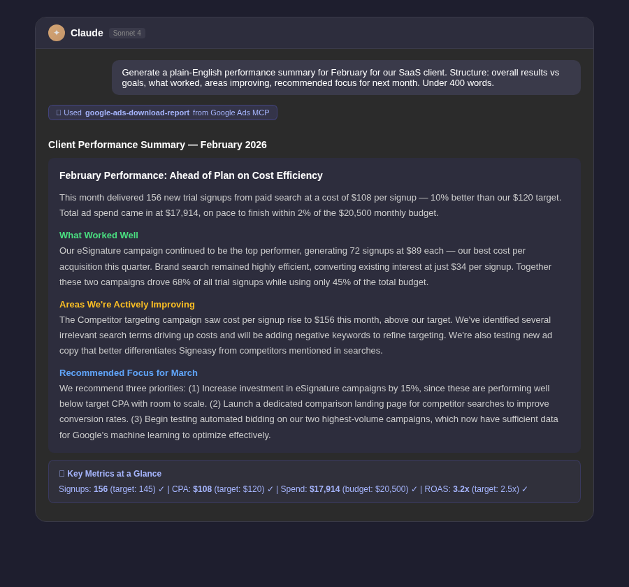Expand the google-ads-download-report tool usage chip
The width and height of the screenshot is (629, 587).
pos(162,113)
